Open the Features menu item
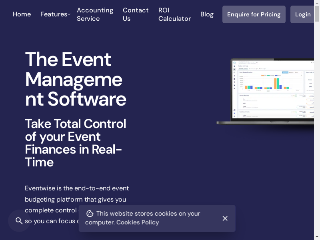This screenshot has height=240, width=320. [x=54, y=14]
